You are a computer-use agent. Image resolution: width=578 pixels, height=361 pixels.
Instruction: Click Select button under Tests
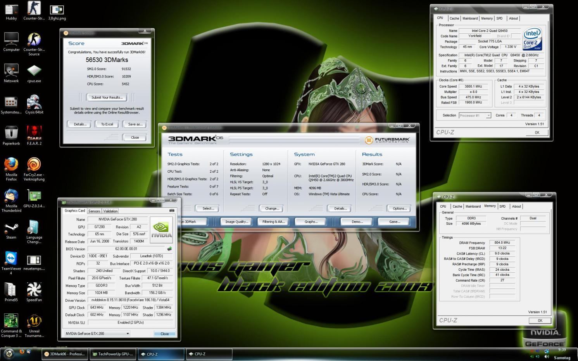[208, 208]
